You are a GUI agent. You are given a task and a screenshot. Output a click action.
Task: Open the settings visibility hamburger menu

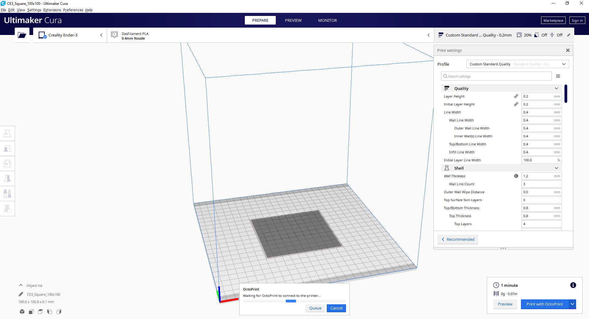click(x=558, y=76)
